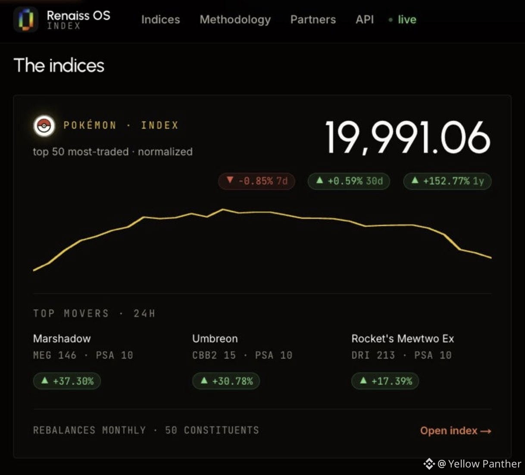Viewport: 525px width, 475px height.
Task: Click Rocket's Mewtwo Ex +17.39% badge
Action: (x=385, y=381)
